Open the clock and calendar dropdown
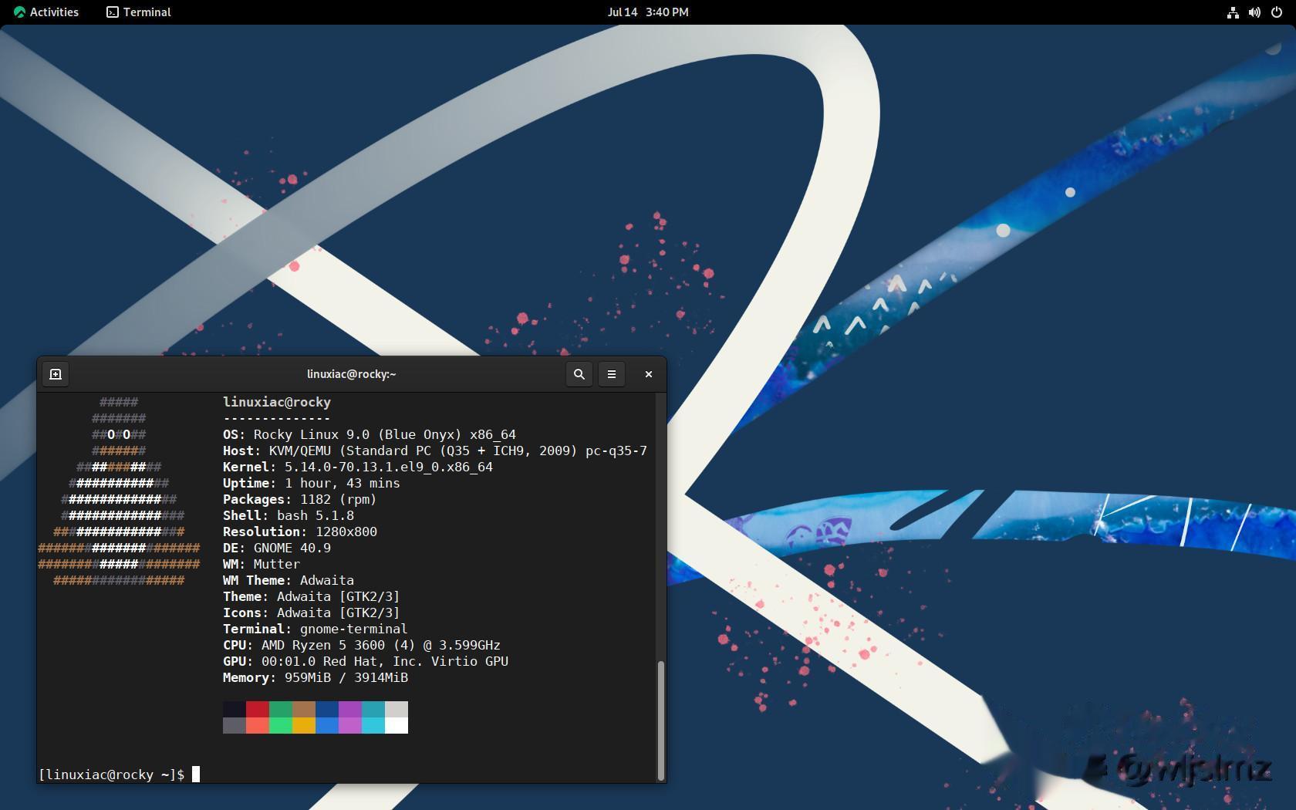Viewport: 1296px width, 810px height. (647, 12)
